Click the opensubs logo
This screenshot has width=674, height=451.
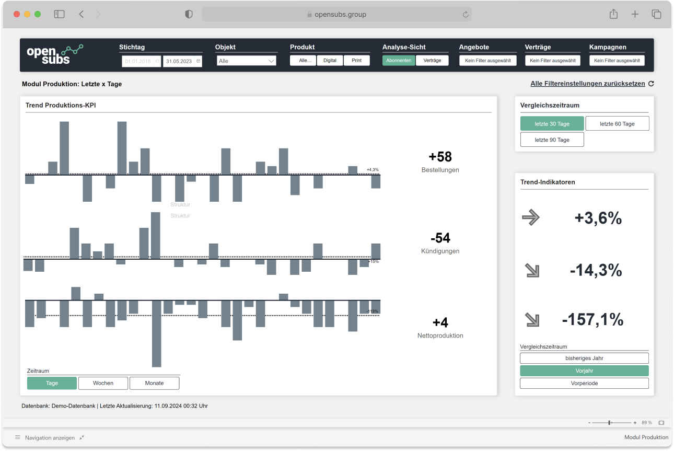coord(55,55)
